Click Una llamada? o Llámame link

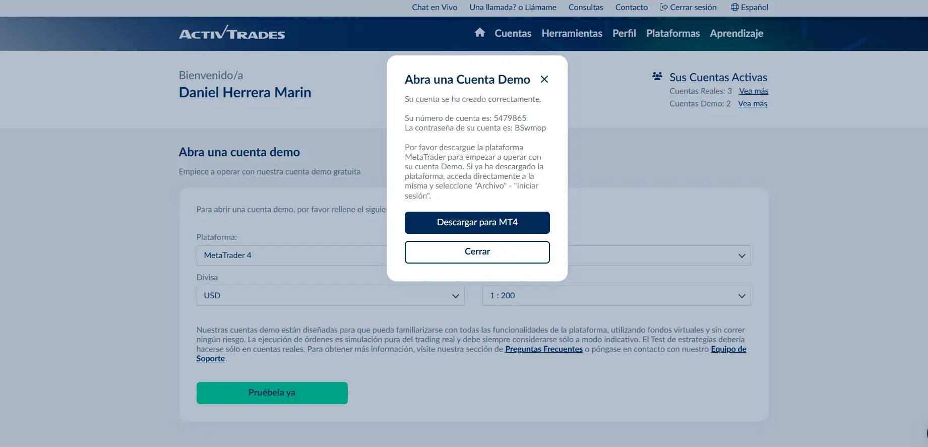[513, 7]
